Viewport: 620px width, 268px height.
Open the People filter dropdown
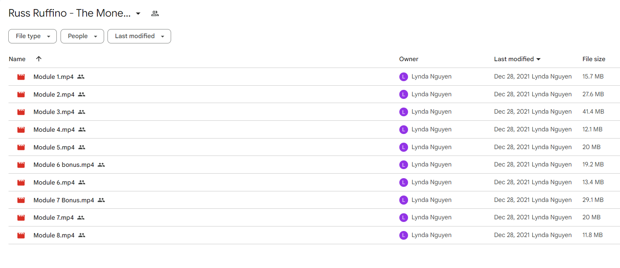[82, 36]
